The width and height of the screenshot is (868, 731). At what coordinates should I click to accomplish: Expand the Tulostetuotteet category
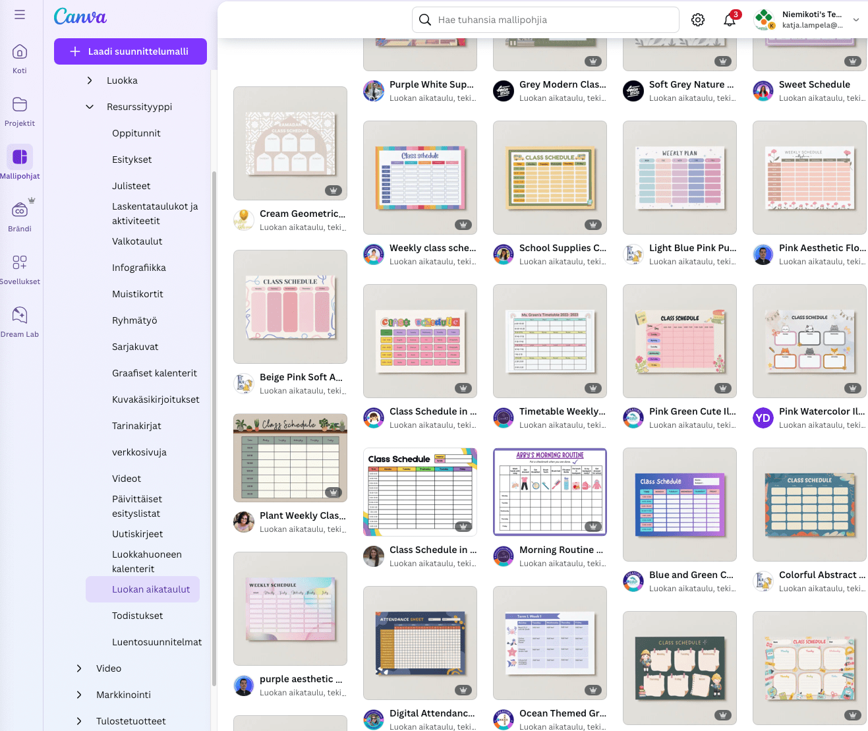pos(79,721)
